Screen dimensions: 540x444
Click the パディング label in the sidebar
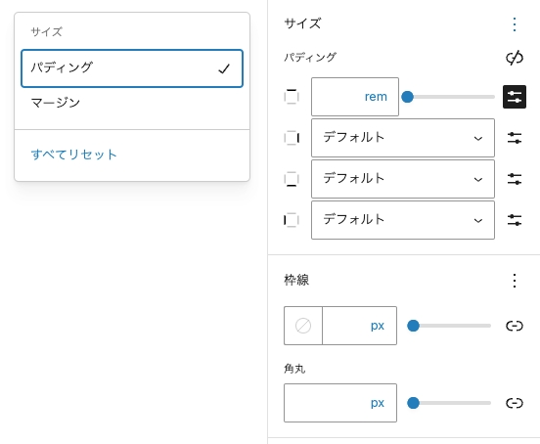[x=310, y=57]
